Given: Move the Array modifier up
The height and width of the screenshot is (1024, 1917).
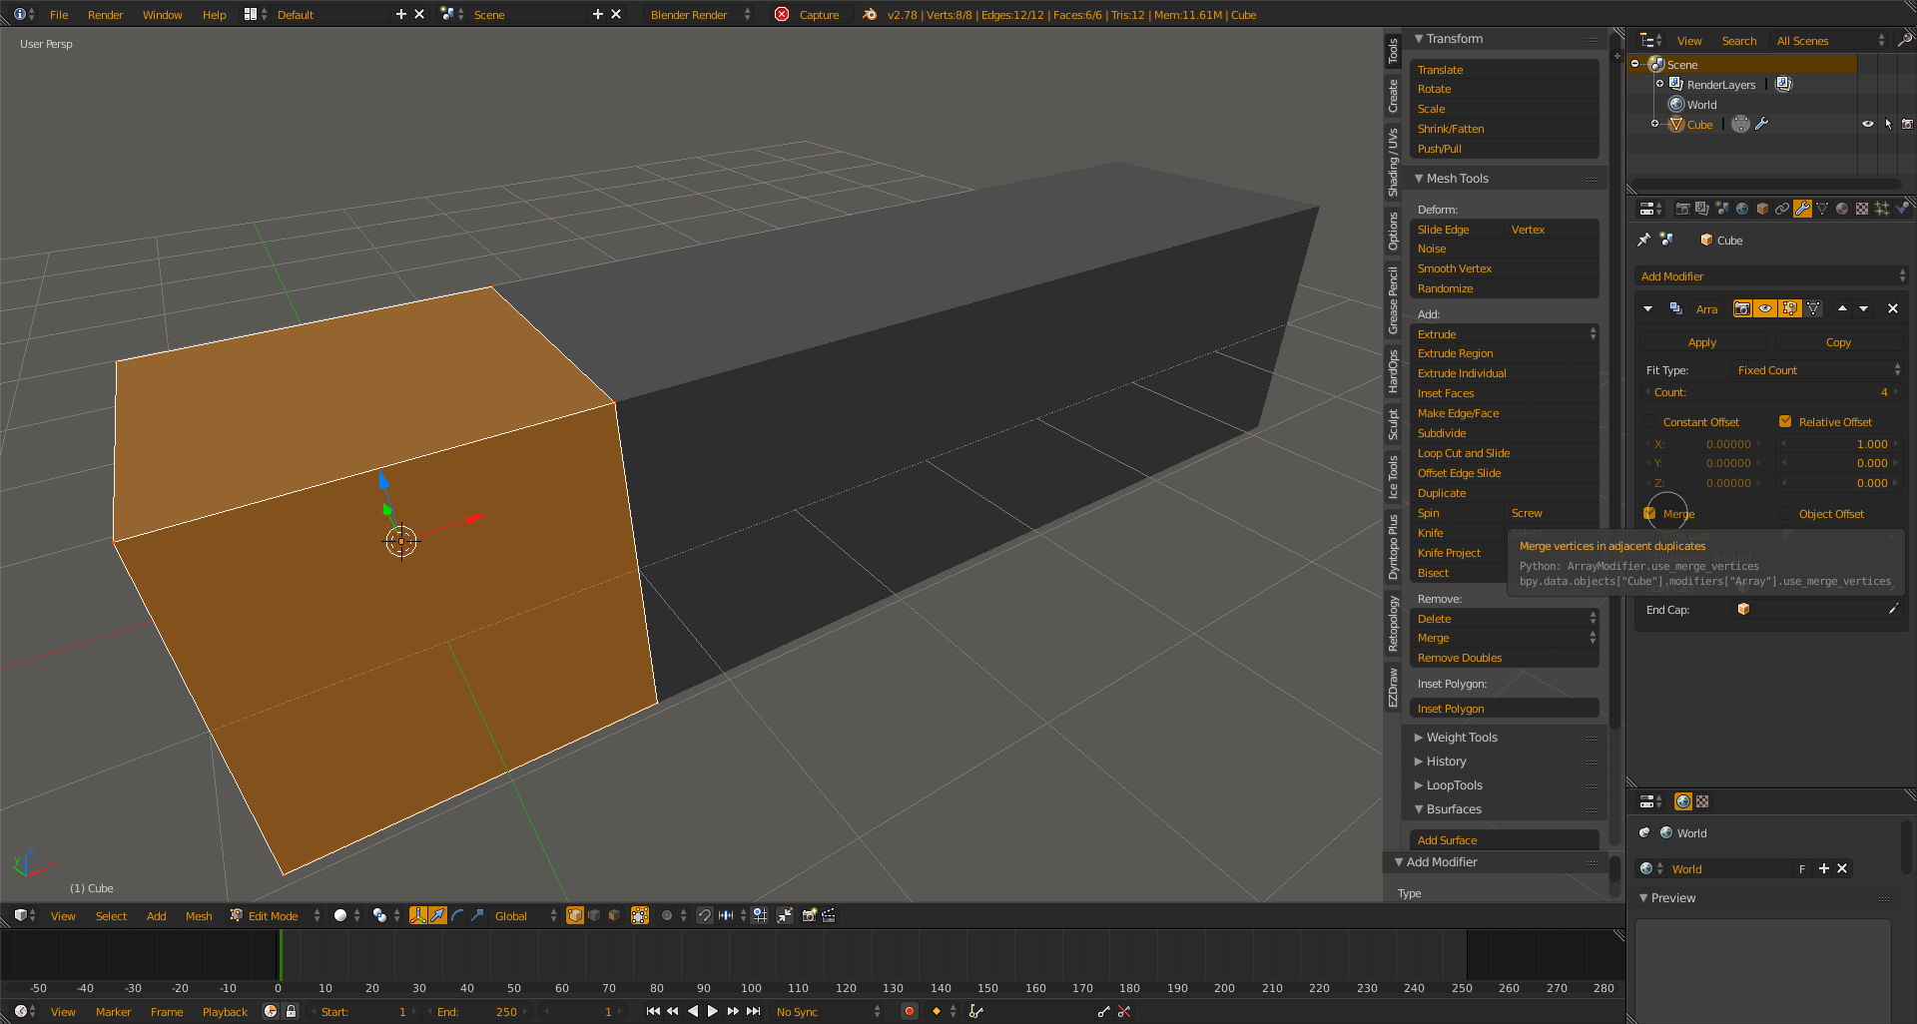Looking at the screenshot, I should 1842,308.
